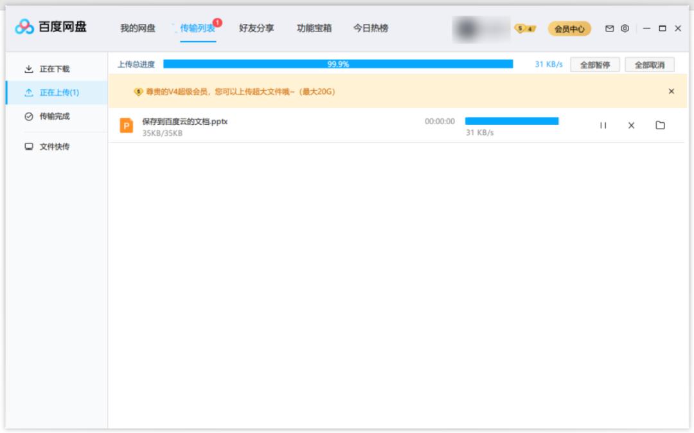Click the 全部取消 button

650,64
